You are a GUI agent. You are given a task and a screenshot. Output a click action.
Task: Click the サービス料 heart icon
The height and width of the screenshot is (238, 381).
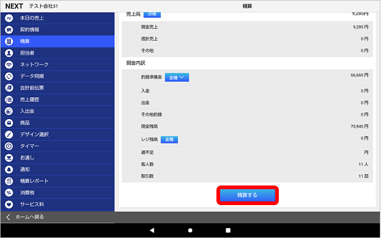coord(9,204)
